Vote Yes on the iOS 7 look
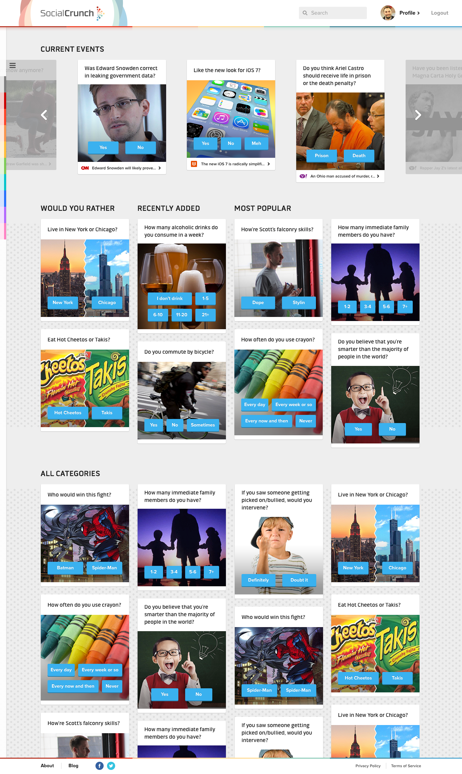 pos(206,144)
